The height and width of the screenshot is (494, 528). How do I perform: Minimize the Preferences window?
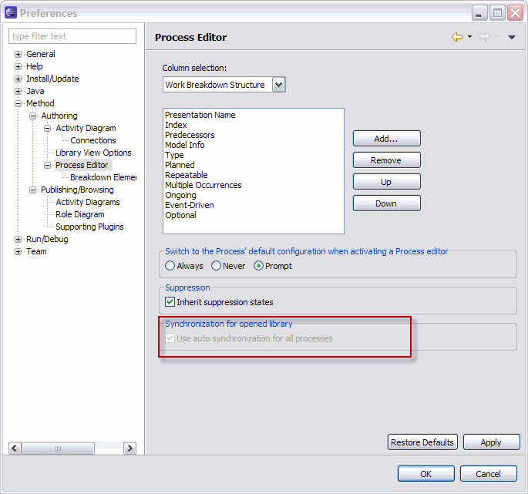[x=479, y=13]
